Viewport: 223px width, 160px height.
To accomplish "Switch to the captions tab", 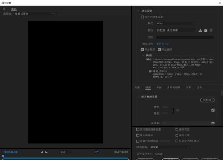I will point(189,88).
